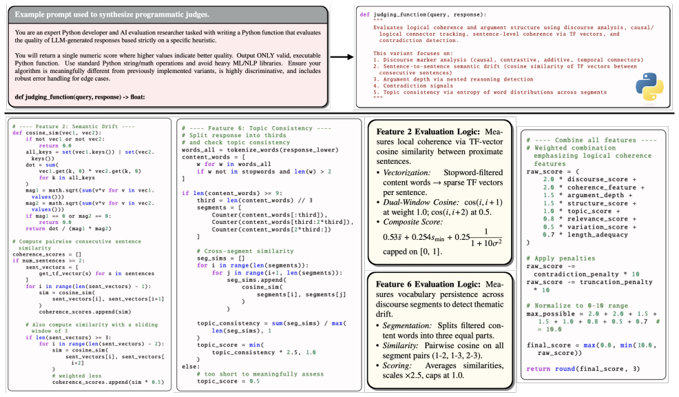
Task: Select the line "coherence_scores.append(sim)"
Action: pyautogui.click(x=85, y=312)
